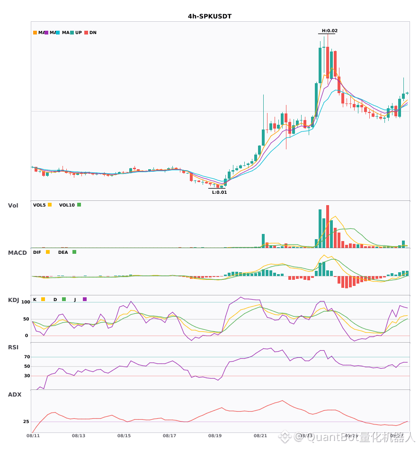Click the 50 level on KDJ axis

pos(26,319)
